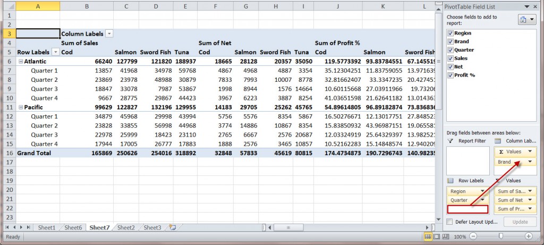Collapse the Atlantic row group
The height and width of the screenshot is (245, 544).
tap(21, 62)
